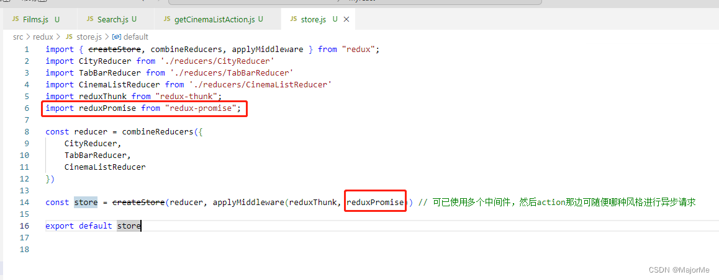Image resolution: width=719 pixels, height=280 pixels.
Task: Click 'export' keyword on line 16
Action: 60,226
